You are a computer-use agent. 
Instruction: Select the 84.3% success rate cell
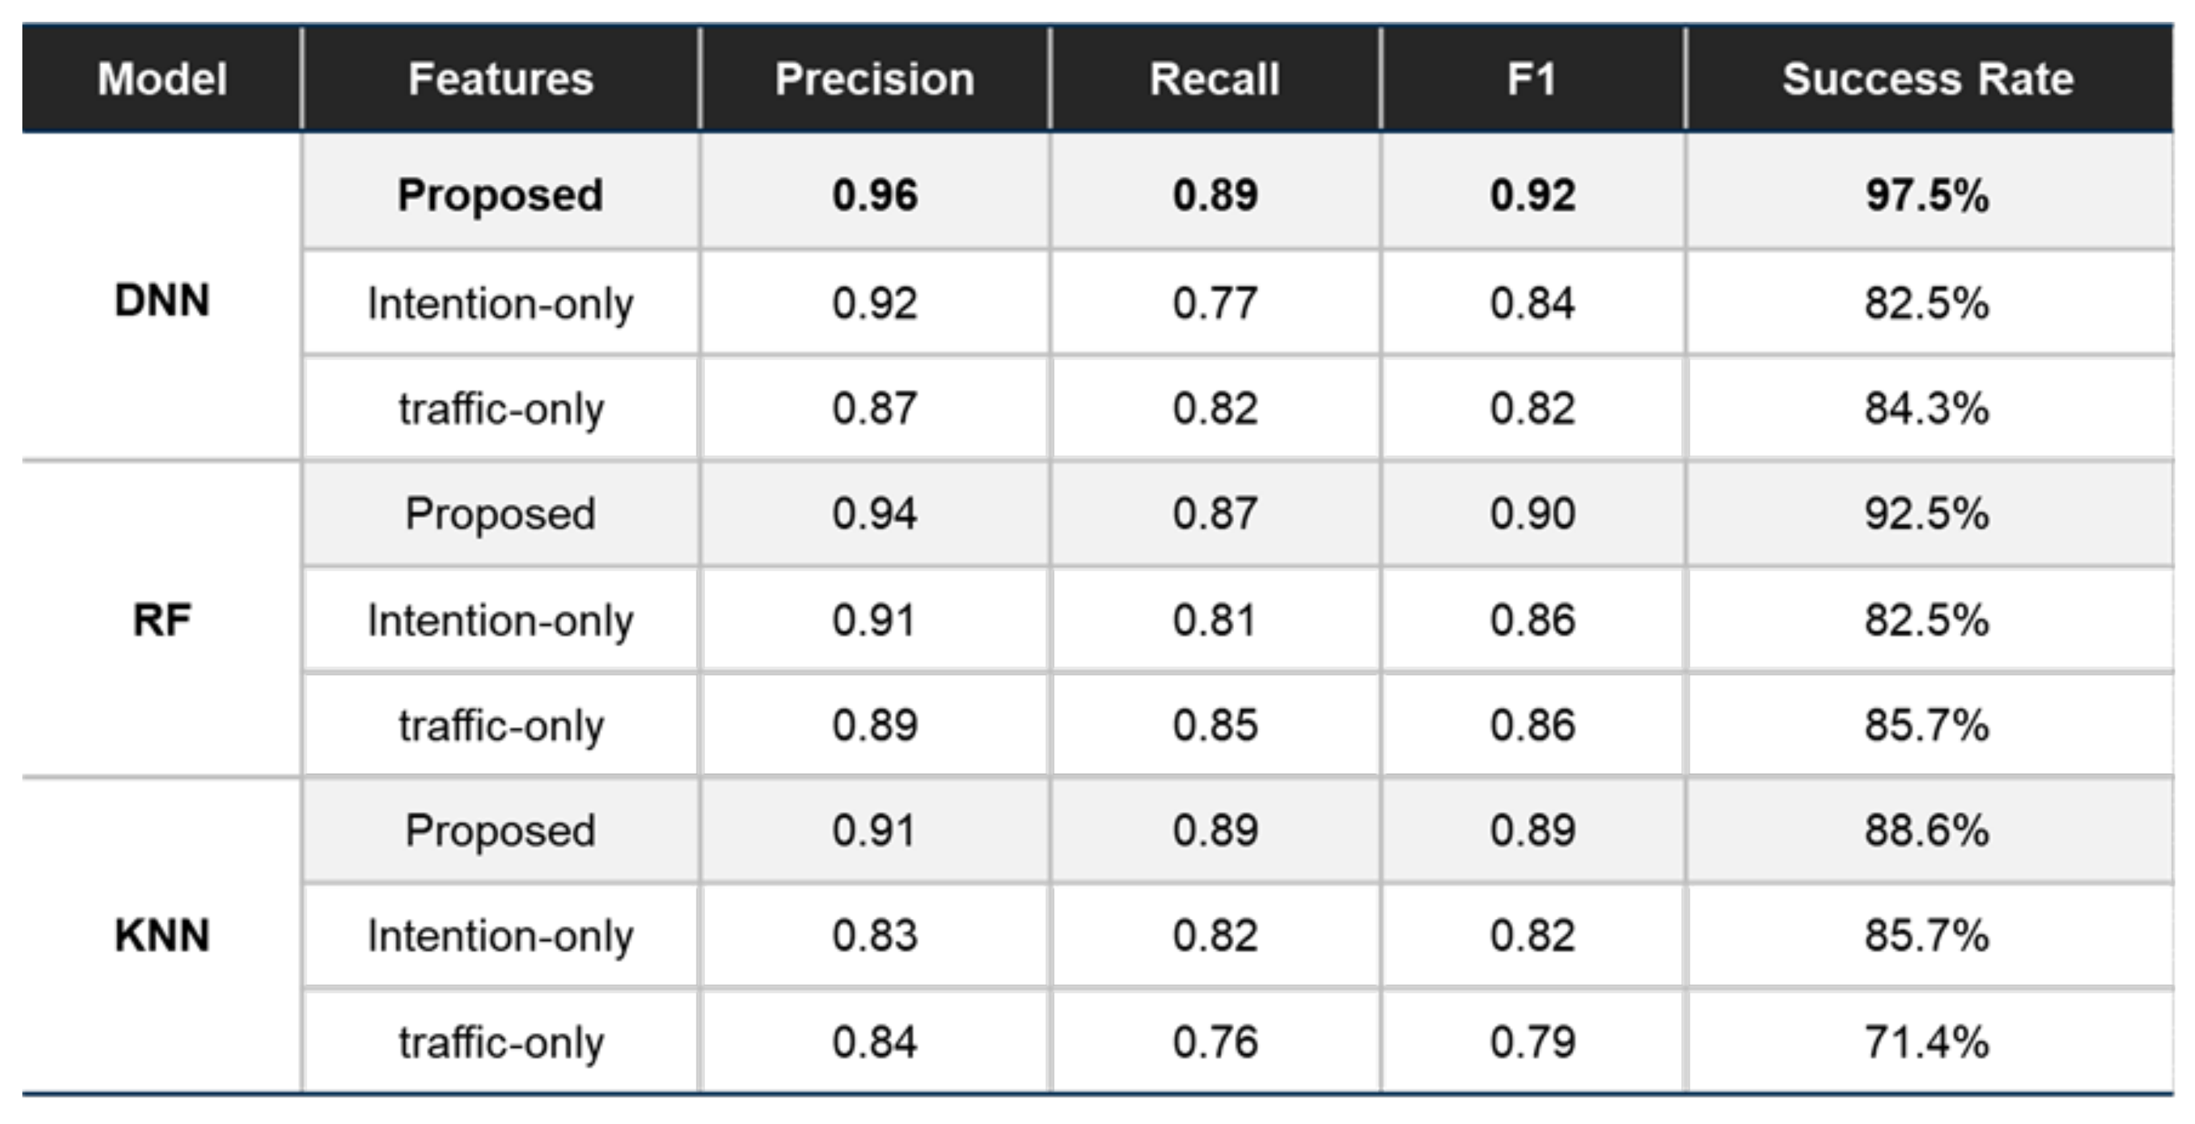click(x=1927, y=408)
